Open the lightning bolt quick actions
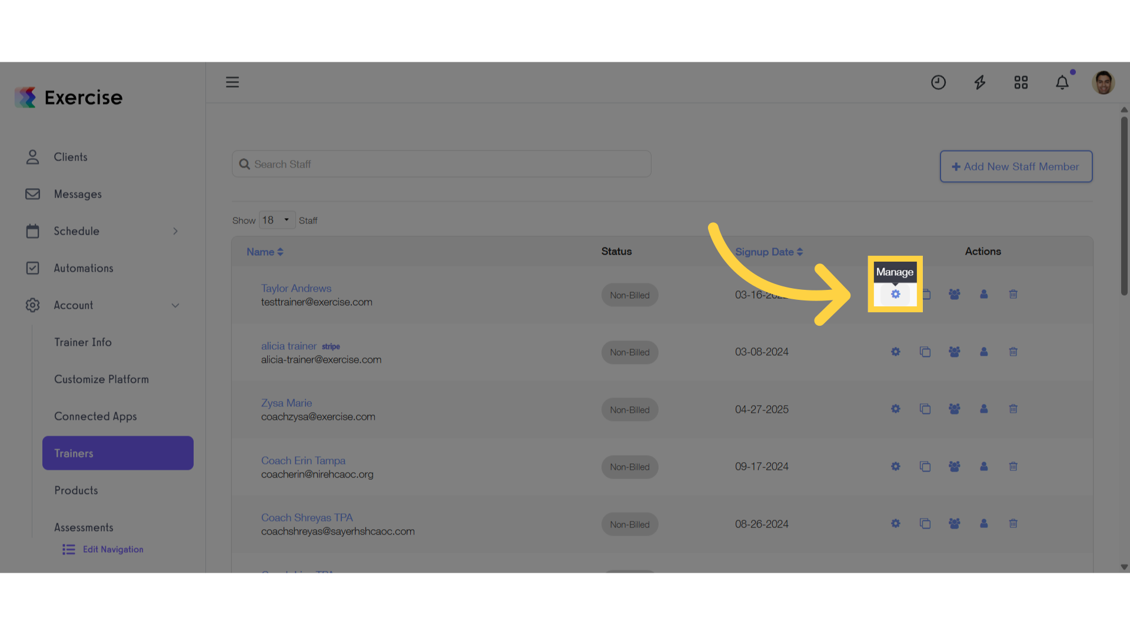 979,82
